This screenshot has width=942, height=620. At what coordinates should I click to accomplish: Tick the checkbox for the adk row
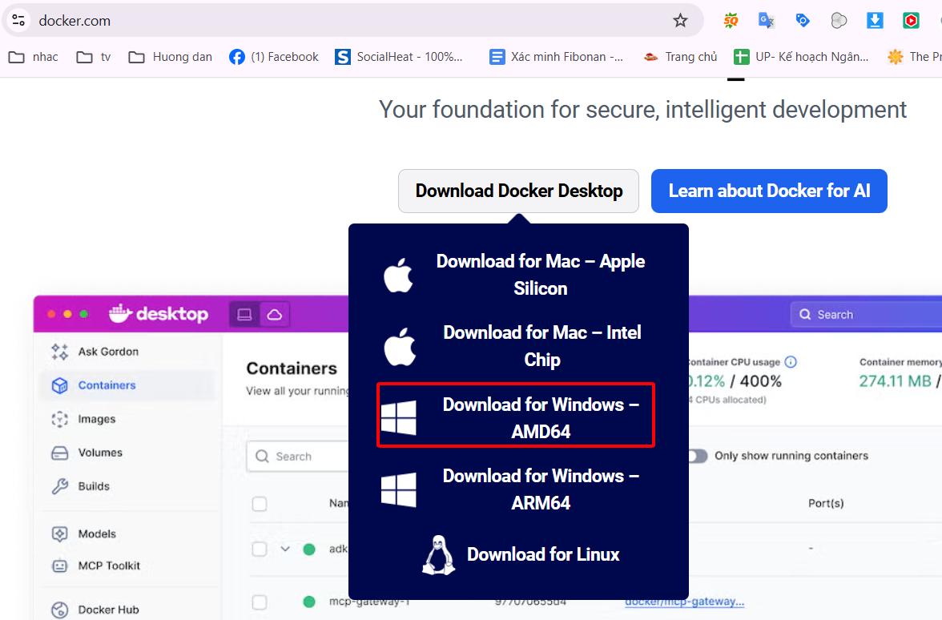[x=260, y=549]
